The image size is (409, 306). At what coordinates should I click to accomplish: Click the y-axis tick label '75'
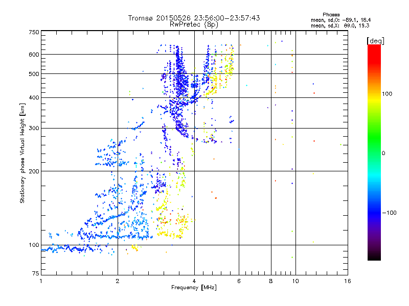[x=36, y=273]
